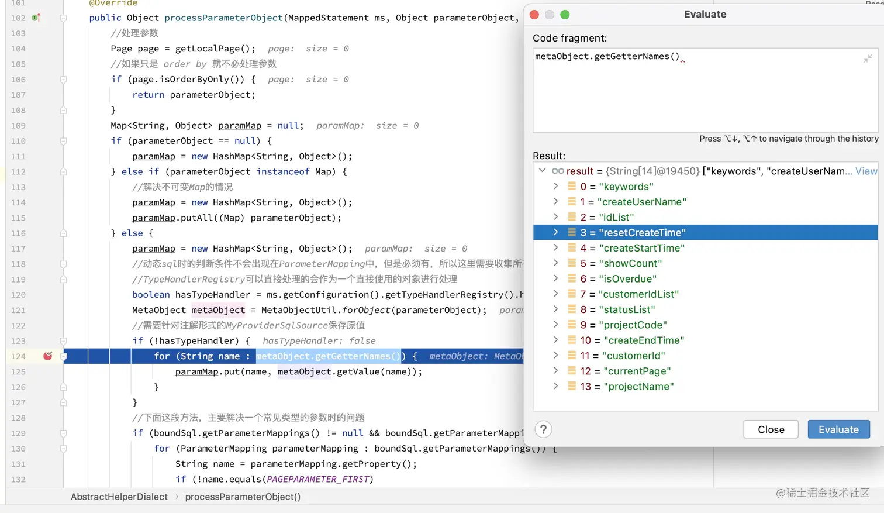
Task: Close the Evaluate dialog with the red button
Action: (534, 15)
